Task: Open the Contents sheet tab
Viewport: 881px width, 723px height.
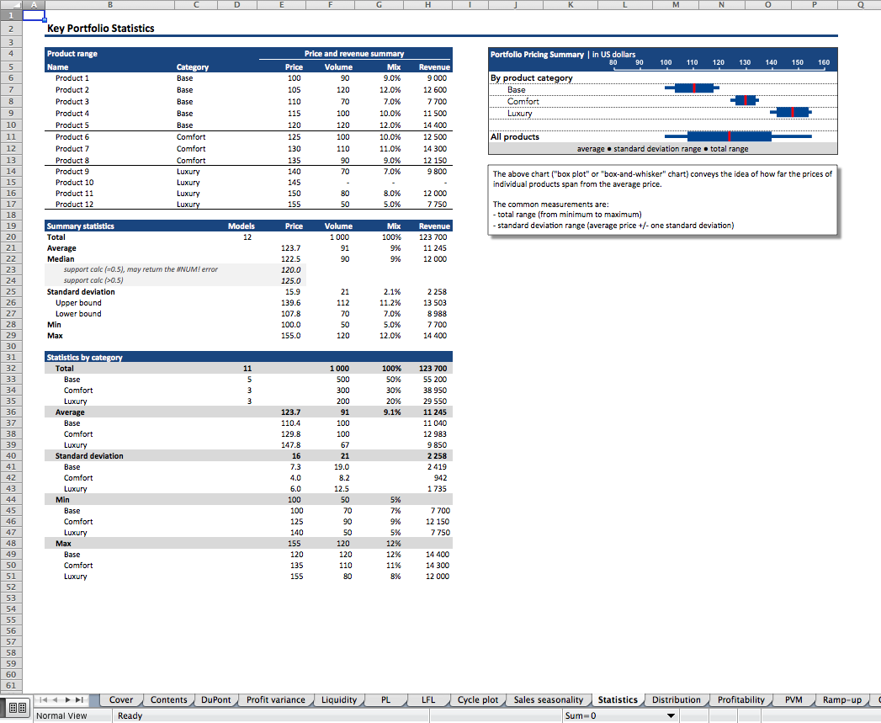Action: 168,700
